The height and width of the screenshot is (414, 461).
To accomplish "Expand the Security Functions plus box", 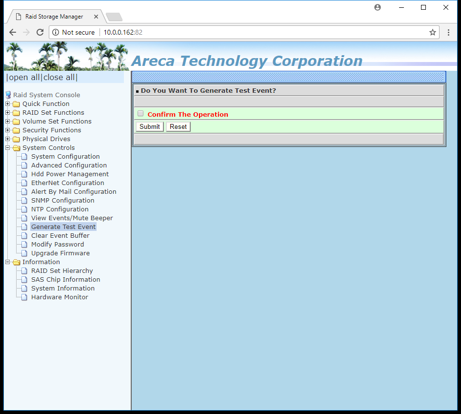I will (x=8, y=130).
